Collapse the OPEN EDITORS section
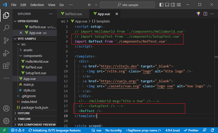Screen dimensions: 218x133 tap(35, 21)
